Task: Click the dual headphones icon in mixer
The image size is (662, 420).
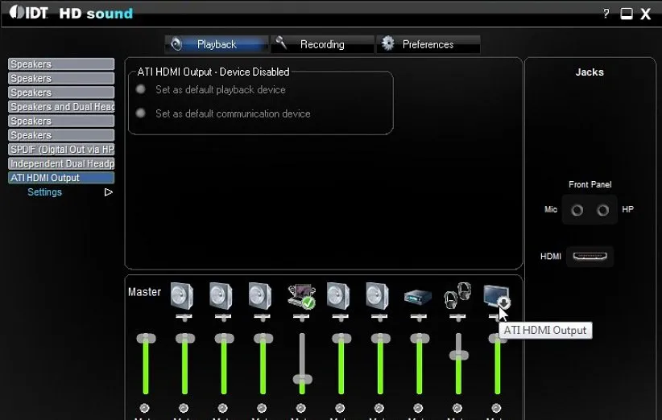Action: click(457, 295)
